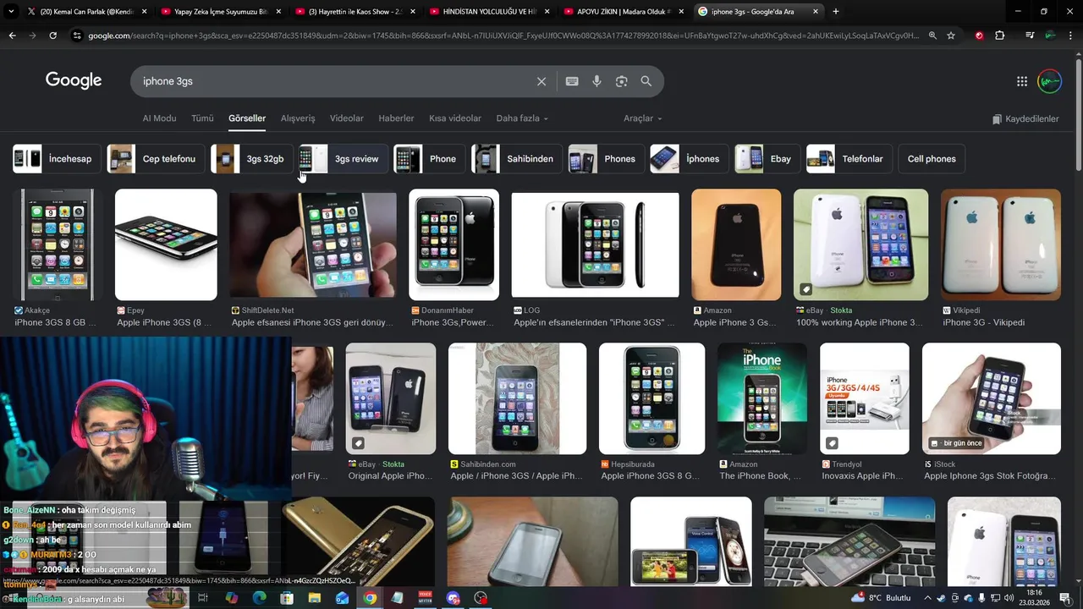Expand the Araçlar tools dropdown
The width and height of the screenshot is (1083, 609).
pos(643,118)
